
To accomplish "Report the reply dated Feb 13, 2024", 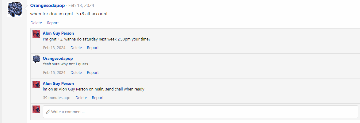I will [x=93, y=48].
